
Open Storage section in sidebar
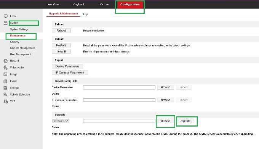(x=14, y=88)
